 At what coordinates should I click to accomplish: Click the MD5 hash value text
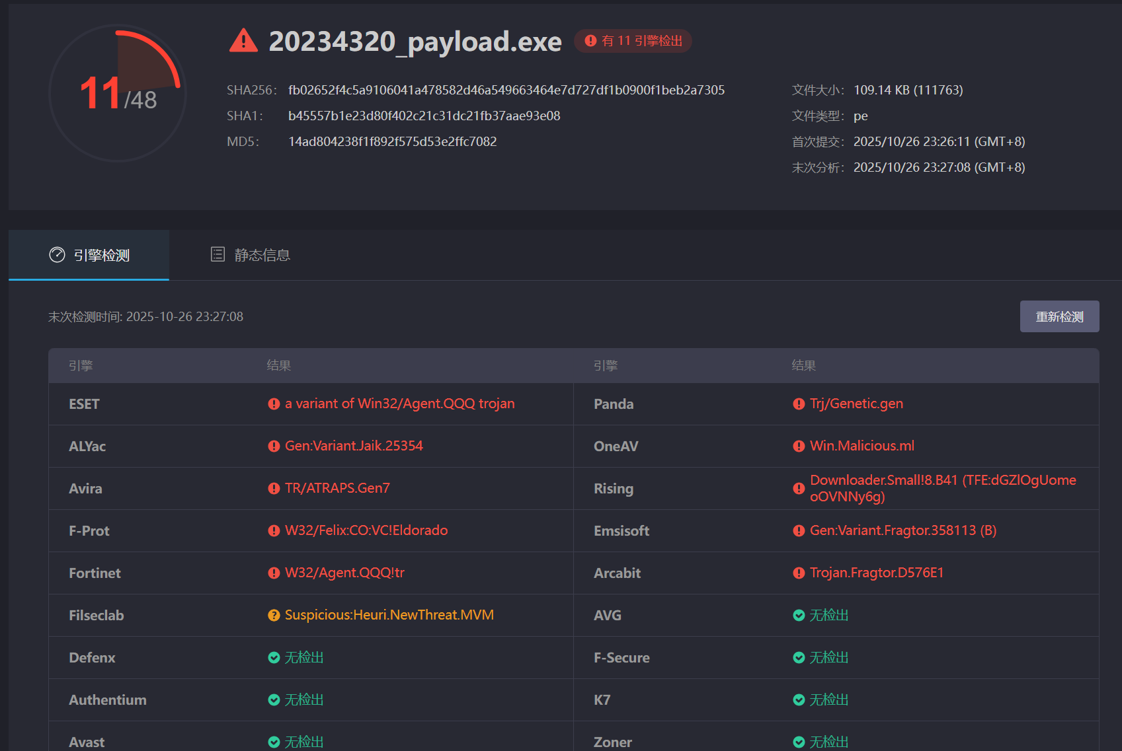392,141
